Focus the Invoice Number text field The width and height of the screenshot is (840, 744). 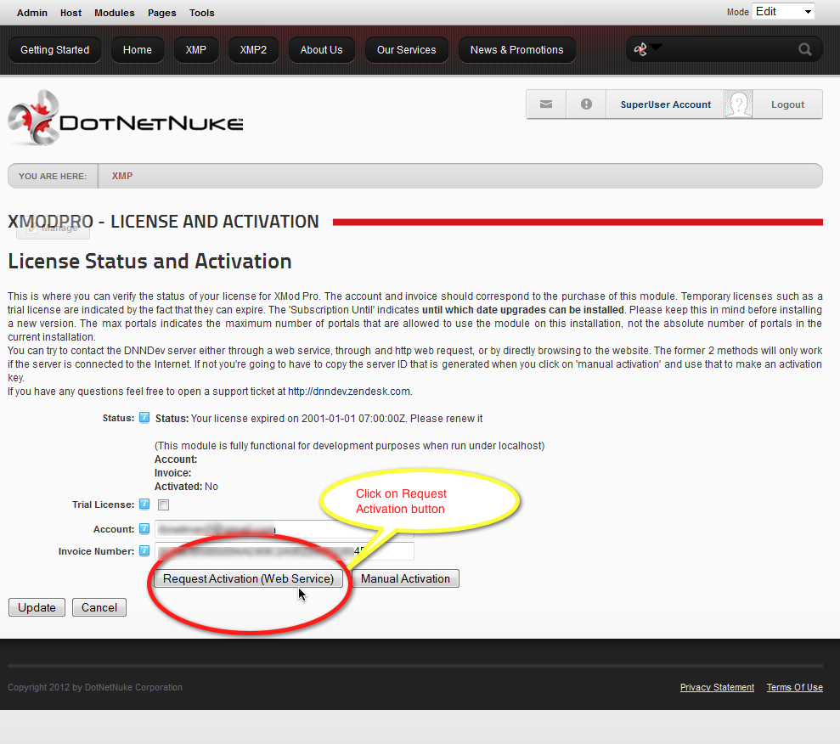(x=284, y=551)
